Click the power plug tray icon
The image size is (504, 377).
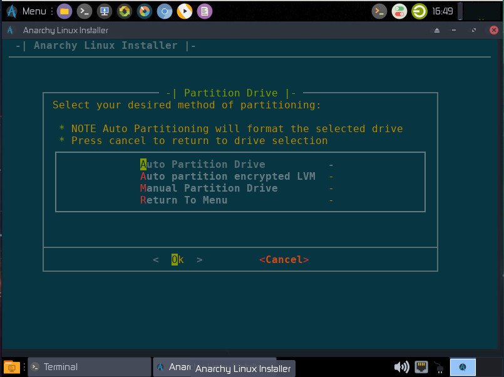click(x=439, y=368)
